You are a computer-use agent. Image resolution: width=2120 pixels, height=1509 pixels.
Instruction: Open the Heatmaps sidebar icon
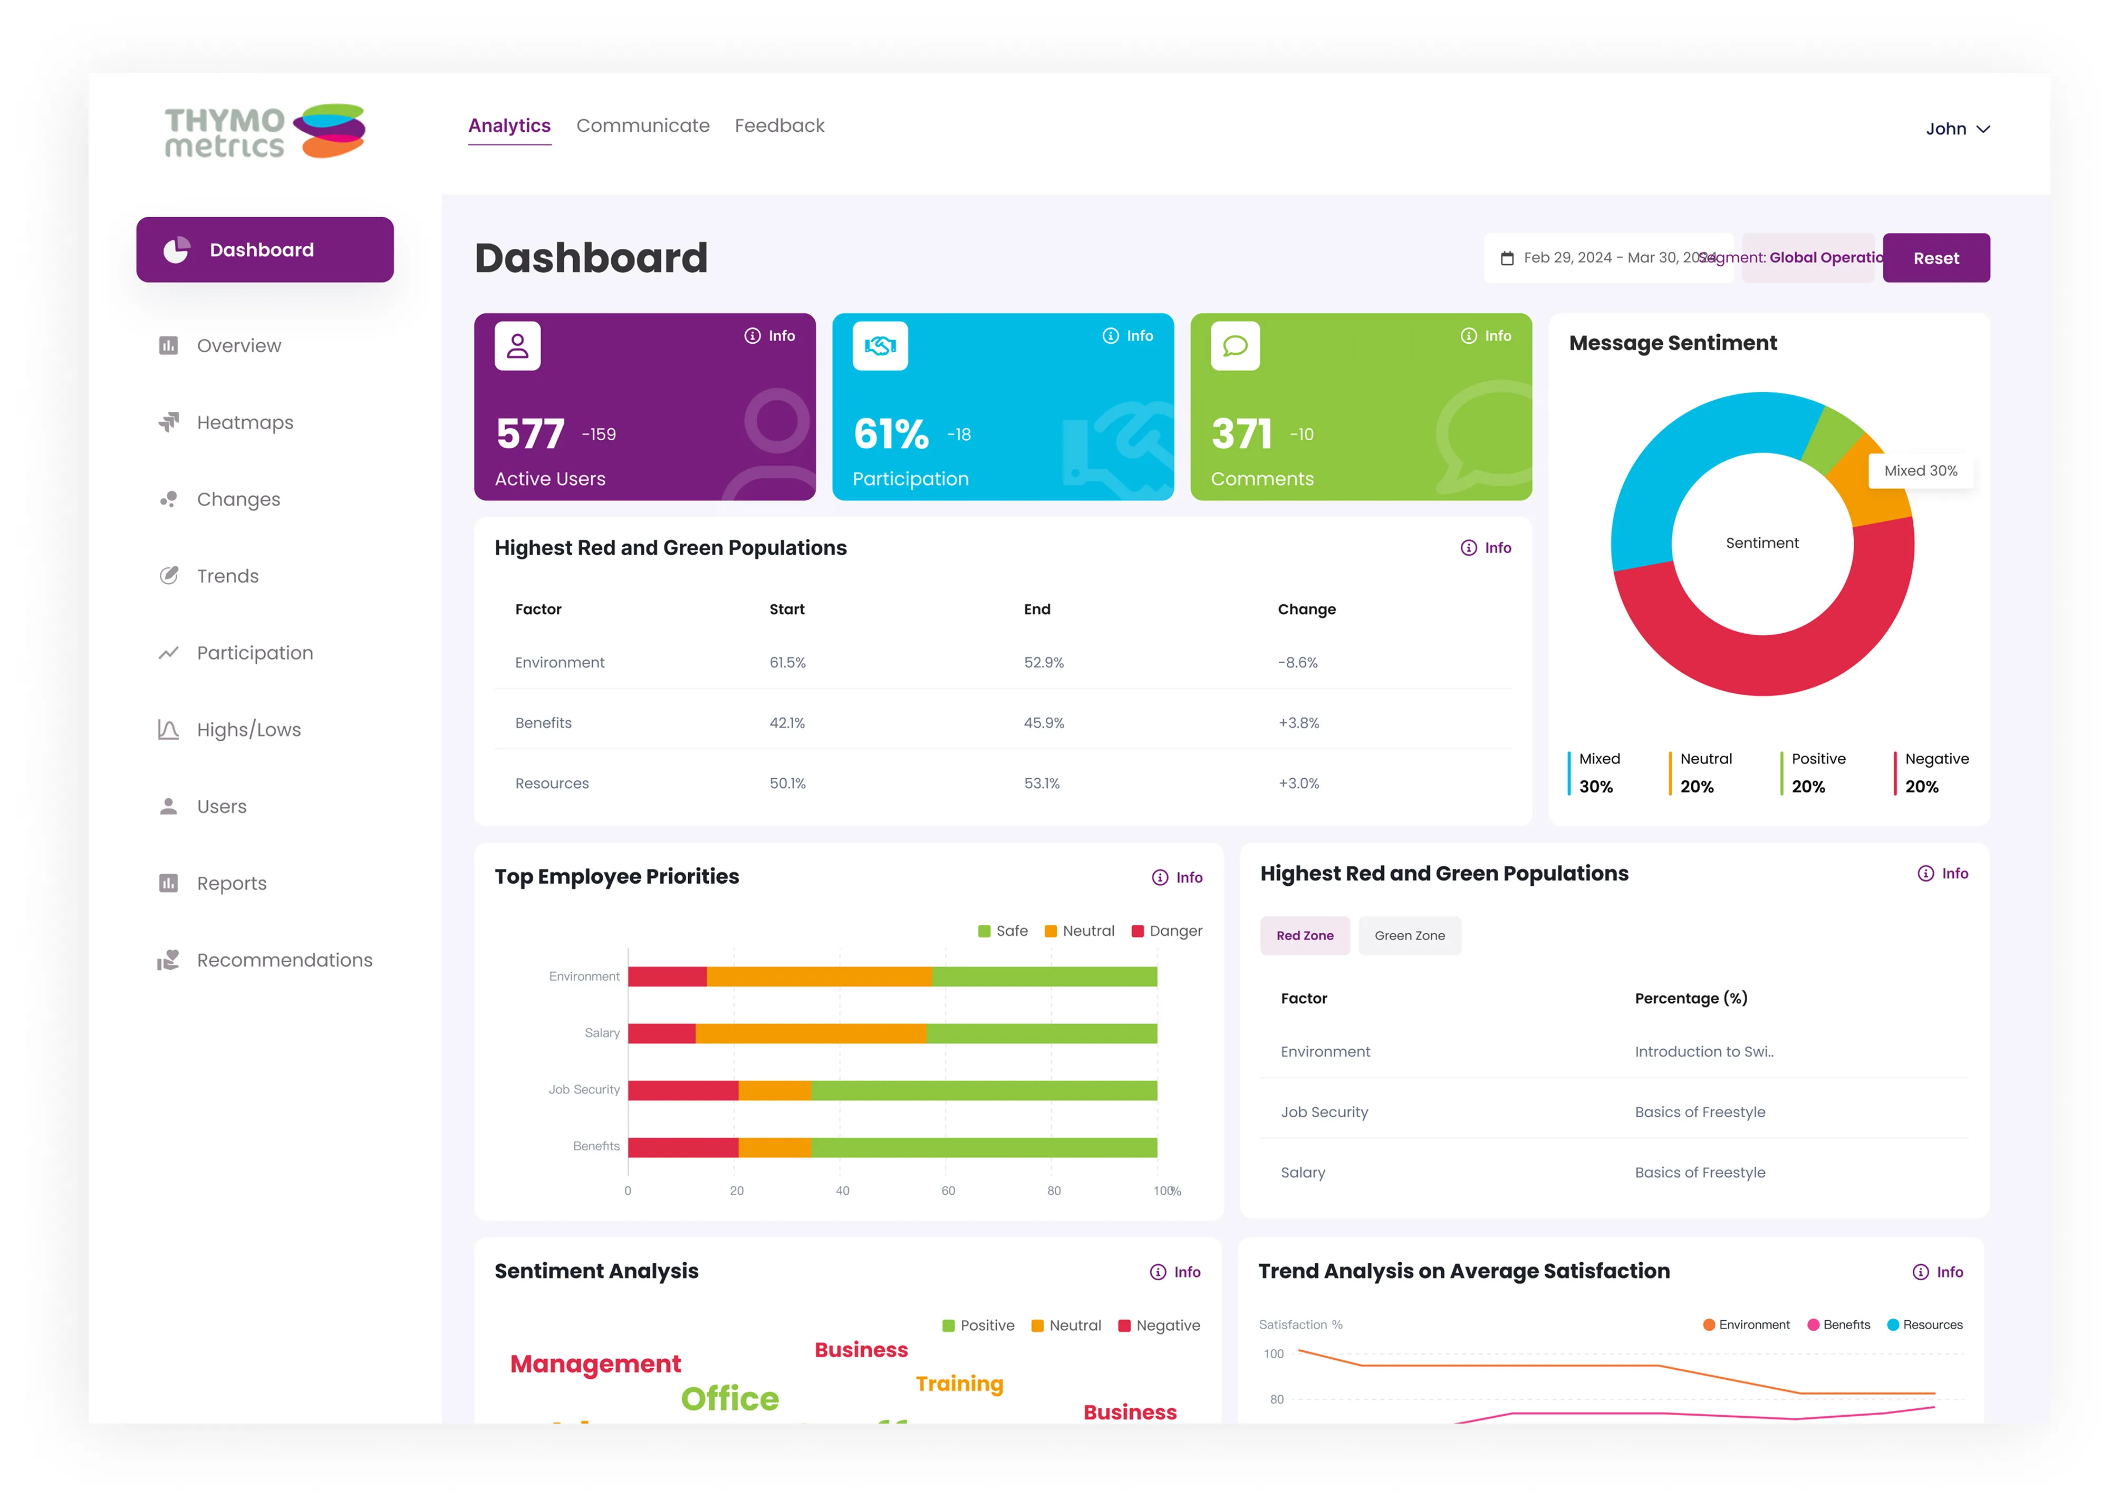click(x=168, y=423)
